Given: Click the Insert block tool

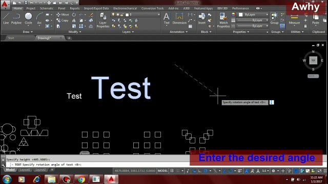Looking at the screenshot, I should tap(201, 18).
